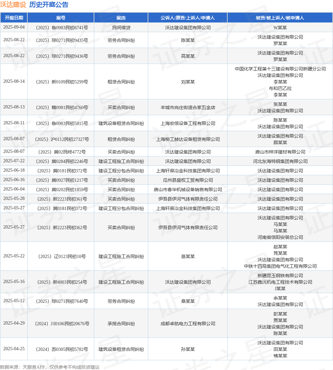Click plaintiff 陈某某 in the 9435号 row
The height and width of the screenshot is (370, 333).
pyautogui.click(x=188, y=40)
